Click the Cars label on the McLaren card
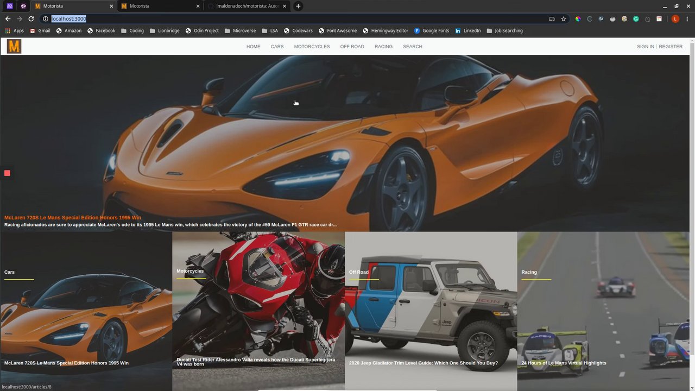This screenshot has width=695, height=391. point(9,272)
